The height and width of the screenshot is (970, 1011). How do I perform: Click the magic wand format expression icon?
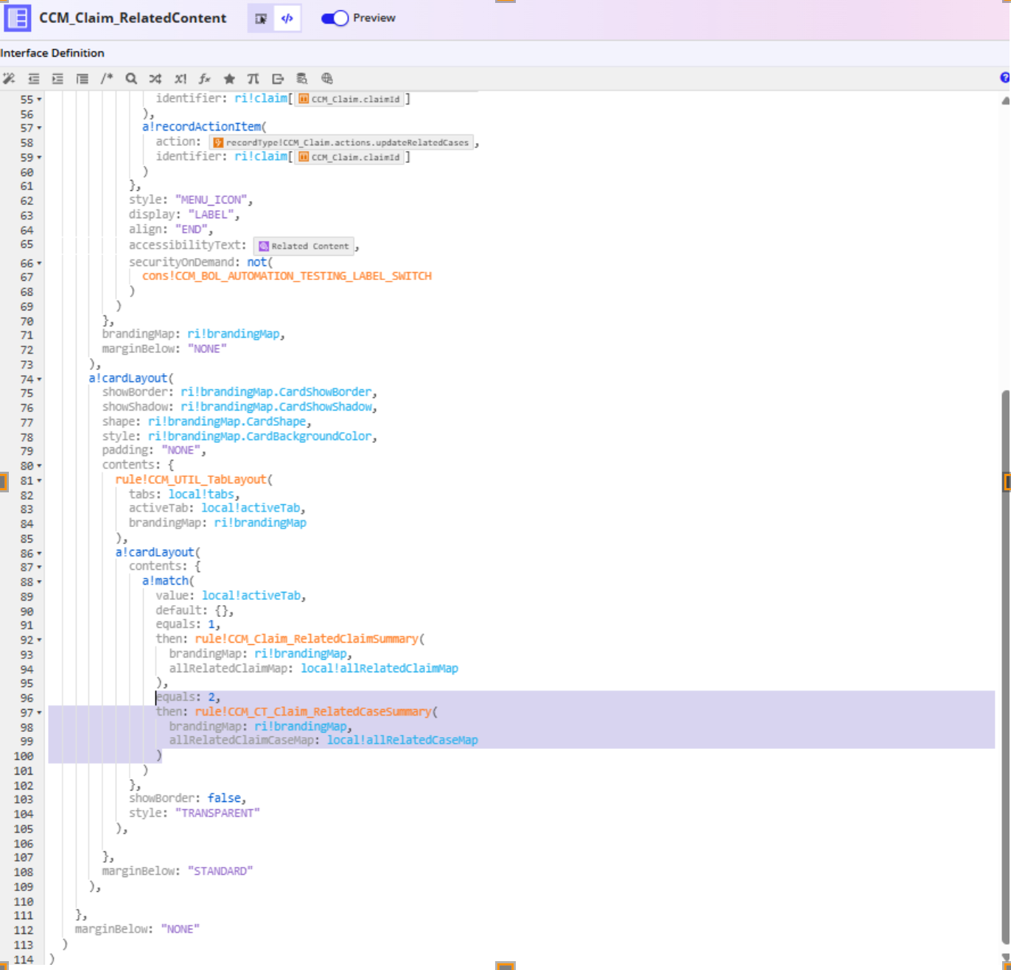click(9, 79)
